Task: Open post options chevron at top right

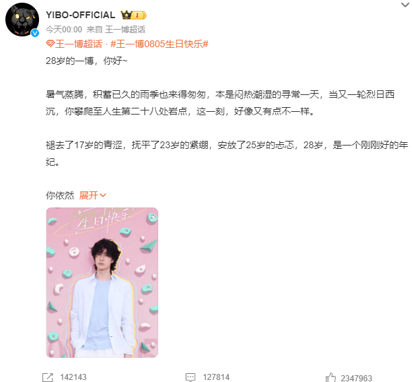Action: 405,5
